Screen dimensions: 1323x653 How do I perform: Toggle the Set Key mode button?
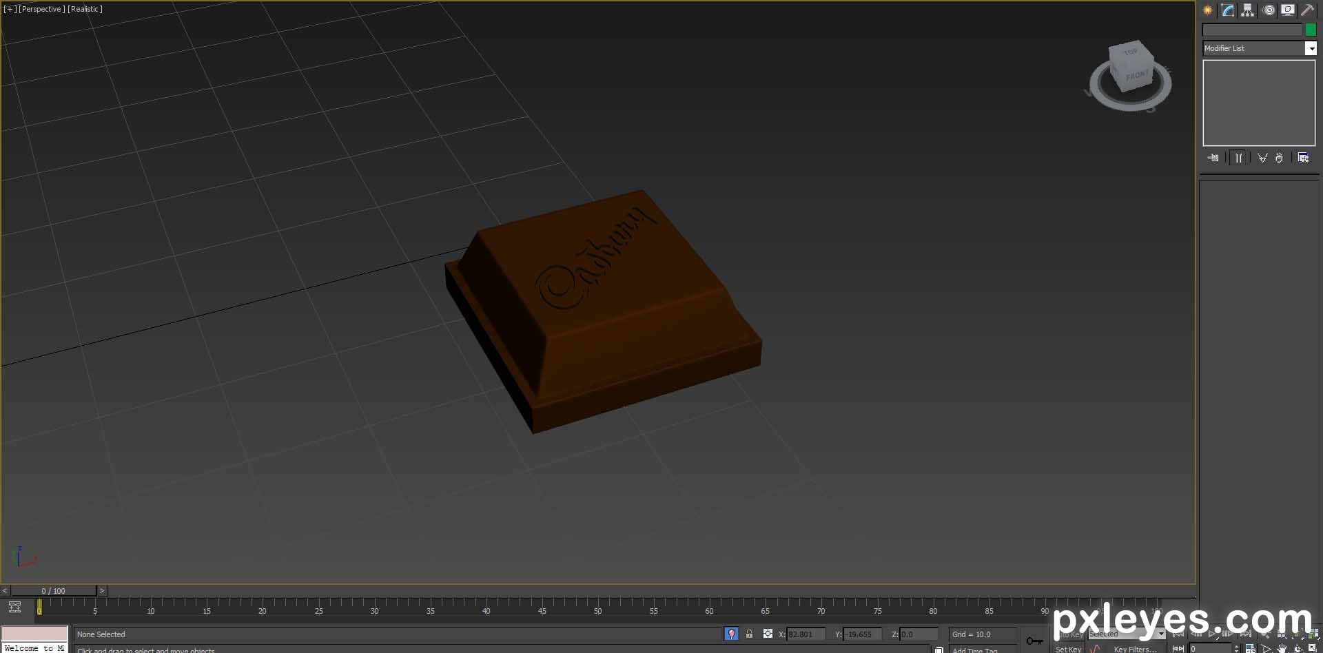click(1068, 649)
